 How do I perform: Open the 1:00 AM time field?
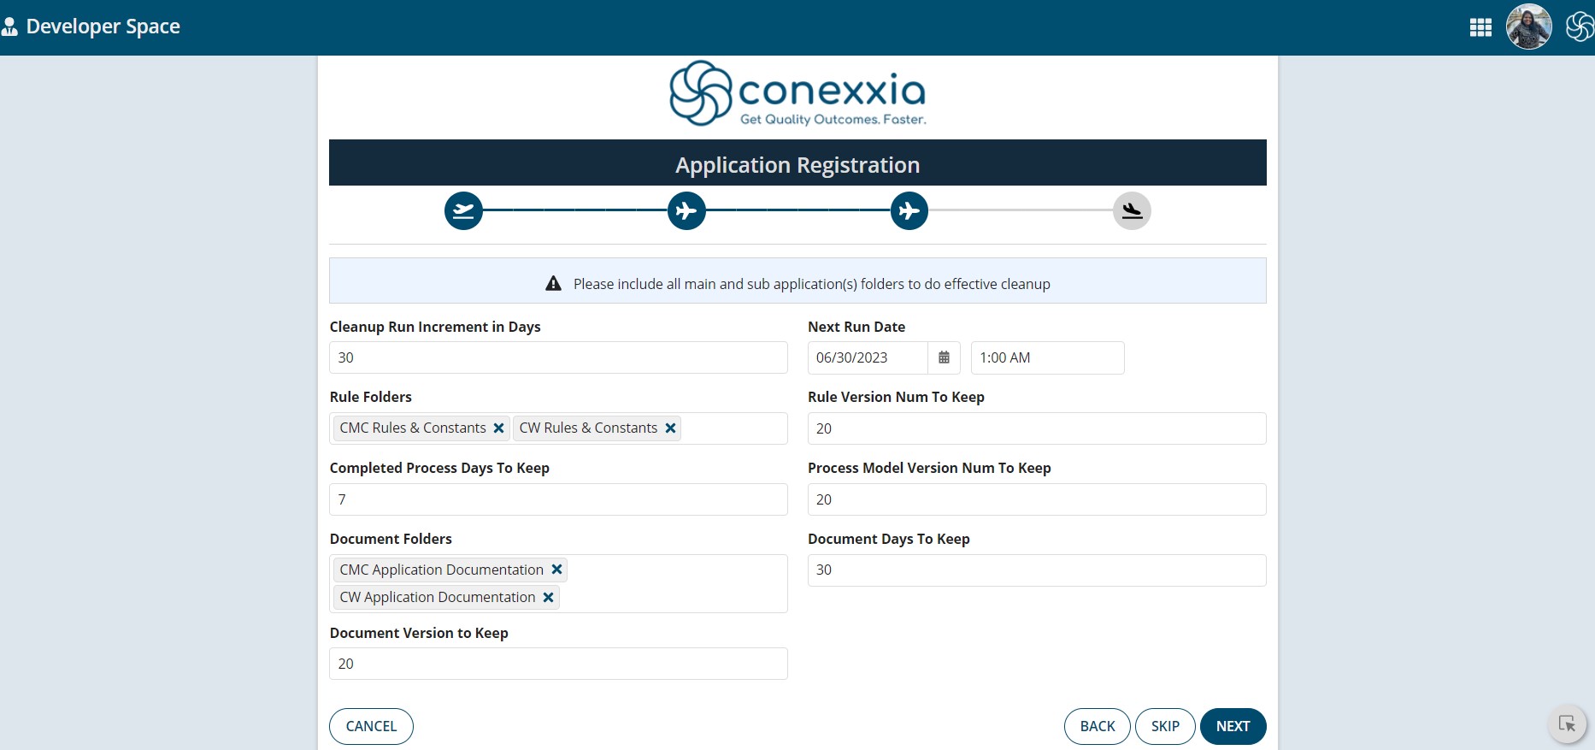pos(1047,357)
